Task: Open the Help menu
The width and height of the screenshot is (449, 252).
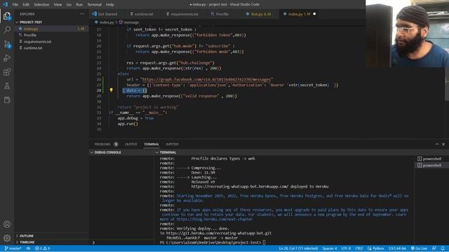Action: pos(110,4)
